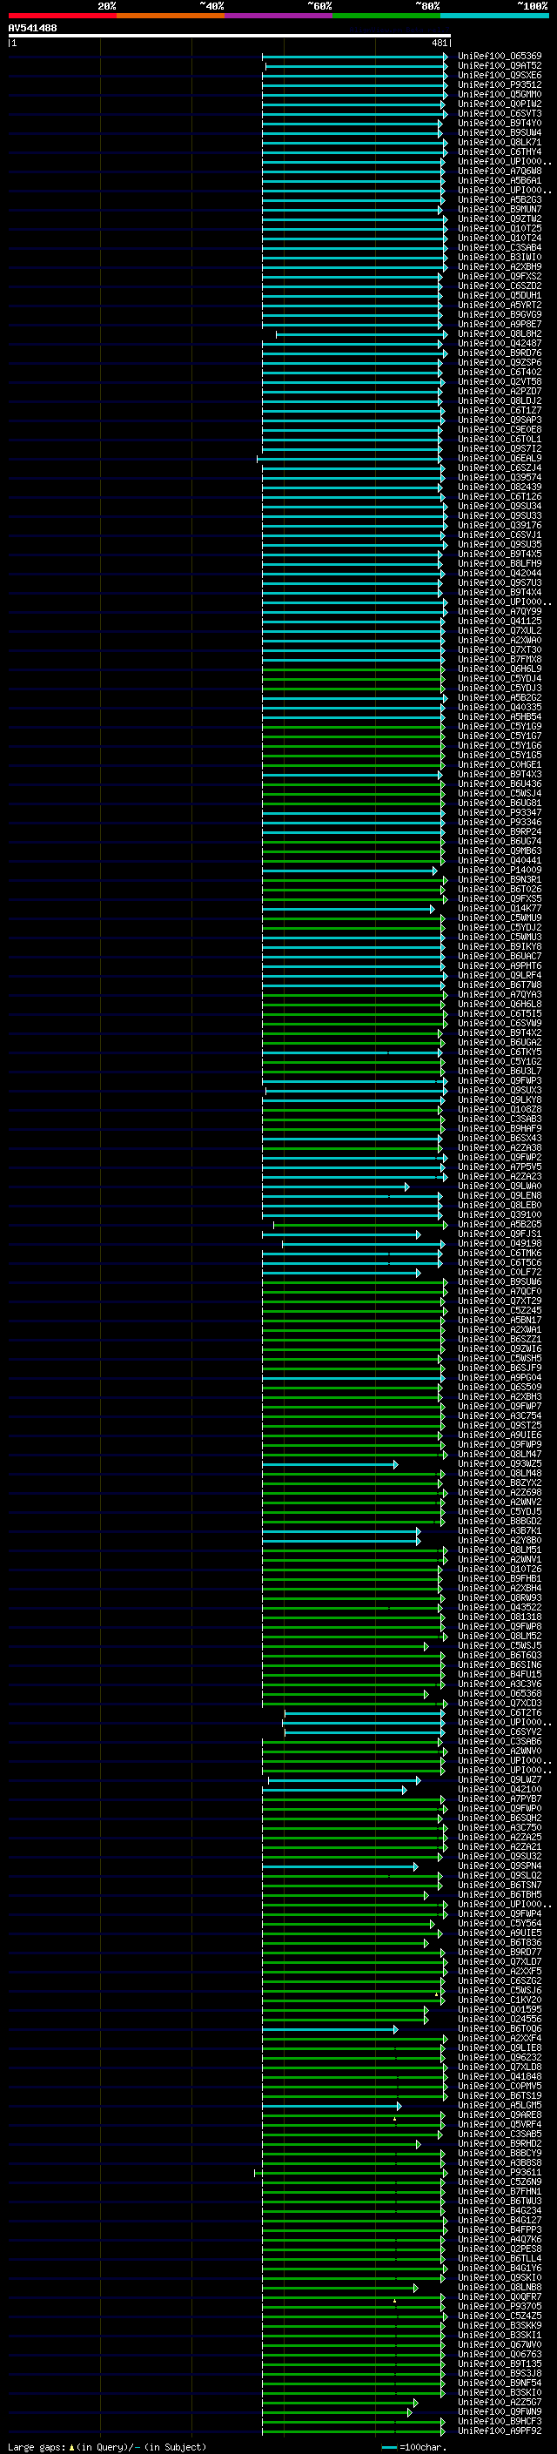557x2454 pixels.
Task: Select the UniRef100_C0LF72 label
Action: pos(500,1273)
